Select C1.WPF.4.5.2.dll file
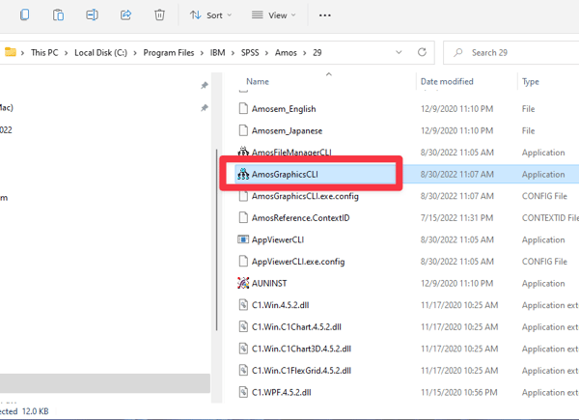 coord(282,392)
